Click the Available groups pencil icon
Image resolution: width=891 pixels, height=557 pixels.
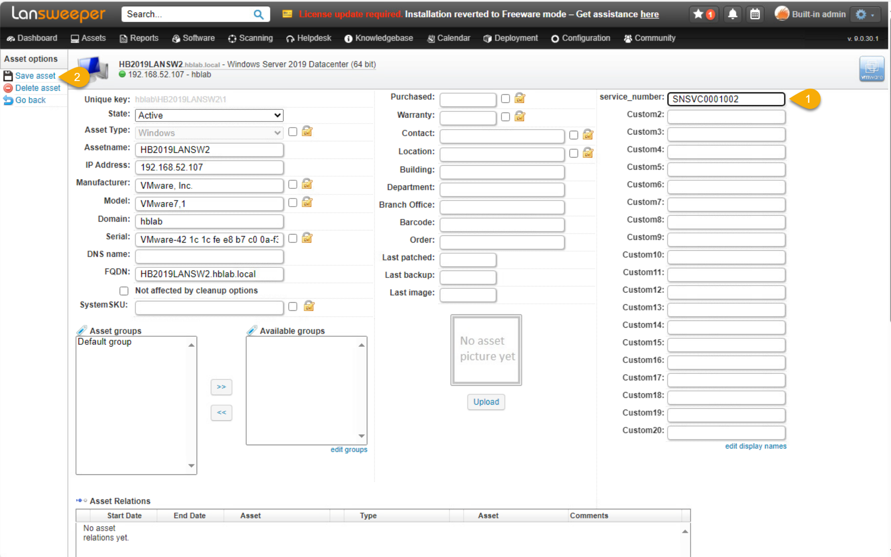[252, 330]
